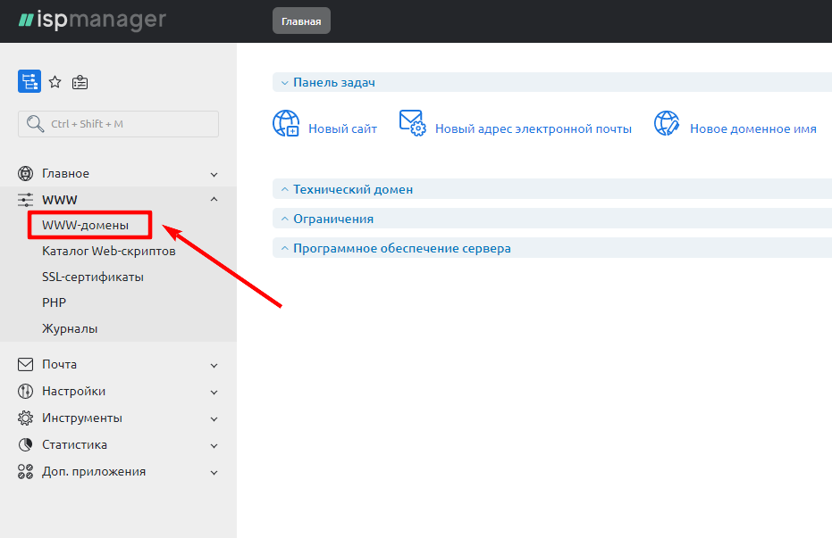
Task: Click the envelope gear mail icon
Action: point(412,124)
